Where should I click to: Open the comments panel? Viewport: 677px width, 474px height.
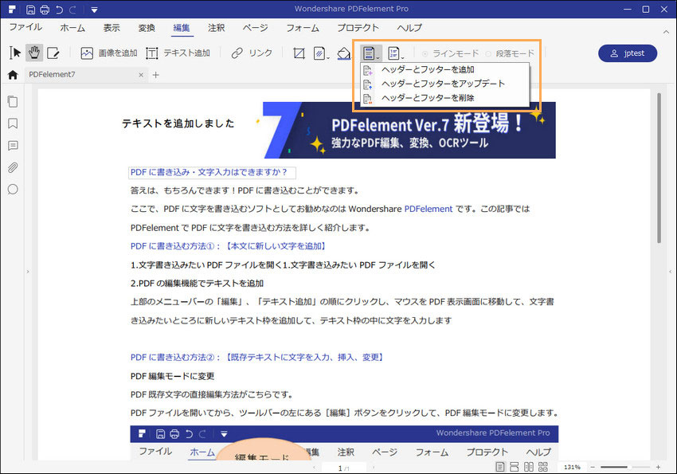point(13,146)
